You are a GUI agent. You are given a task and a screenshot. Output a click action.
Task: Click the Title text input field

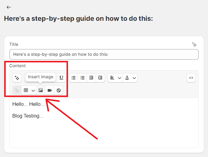pos(104,55)
